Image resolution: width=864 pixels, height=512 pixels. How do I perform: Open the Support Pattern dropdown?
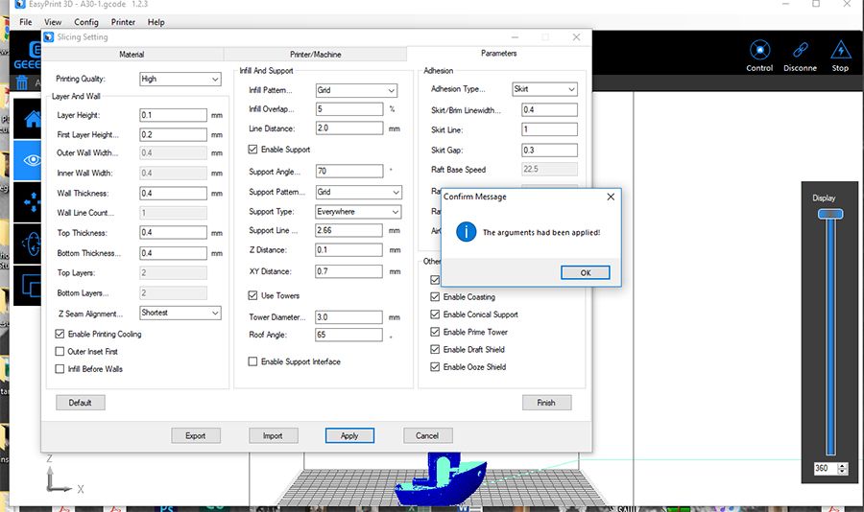pos(358,192)
